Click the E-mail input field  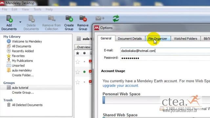pos(165,51)
